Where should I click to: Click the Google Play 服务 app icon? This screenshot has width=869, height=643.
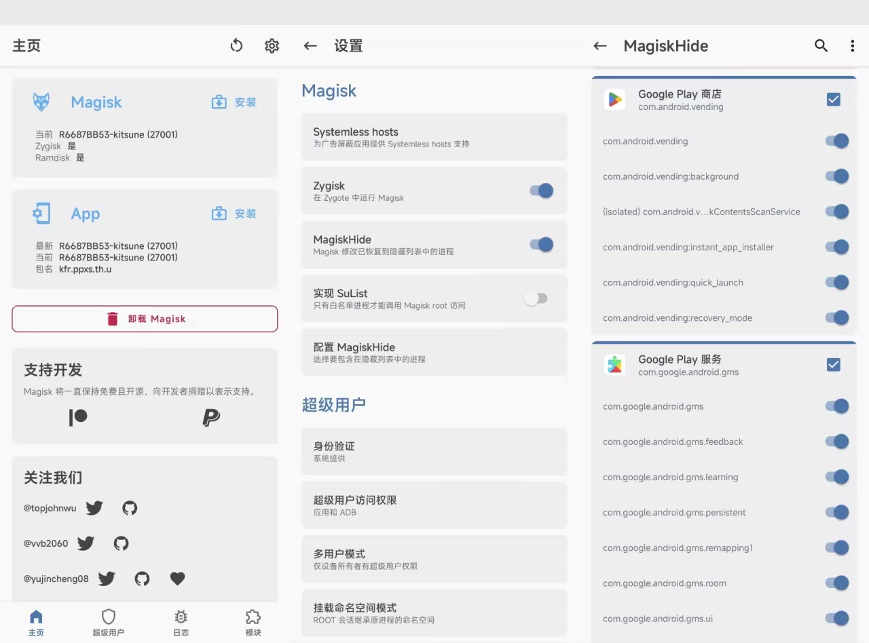point(615,365)
